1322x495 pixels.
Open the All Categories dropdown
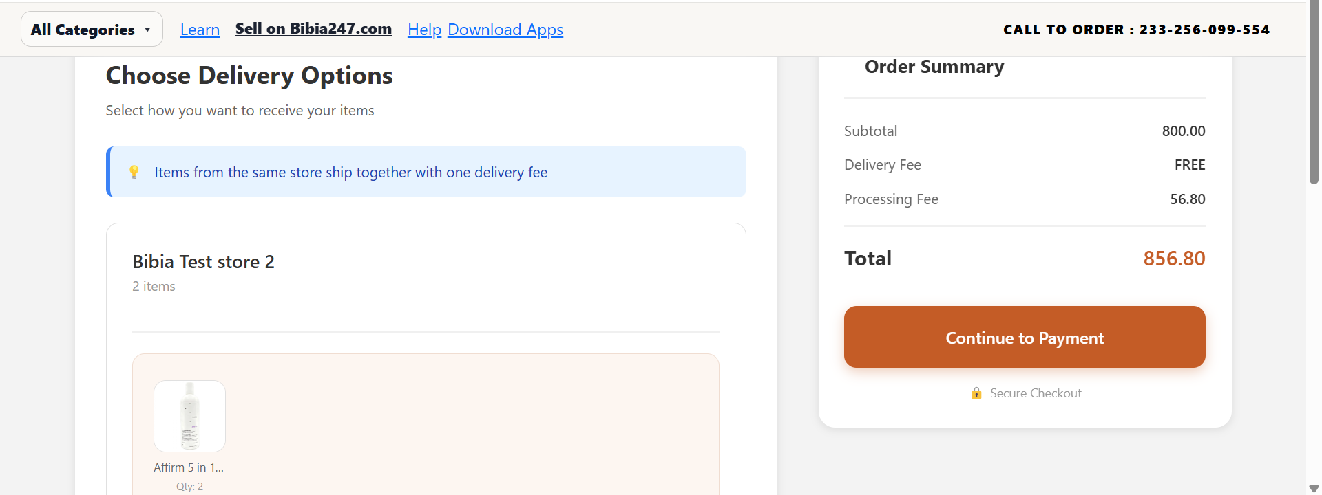pyautogui.click(x=91, y=29)
